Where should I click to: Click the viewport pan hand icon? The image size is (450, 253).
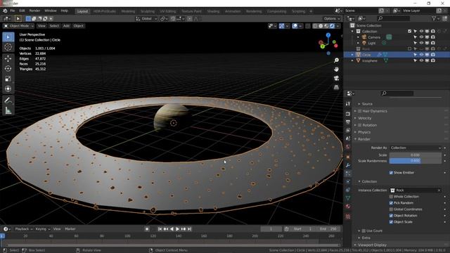pyautogui.click(x=336, y=69)
